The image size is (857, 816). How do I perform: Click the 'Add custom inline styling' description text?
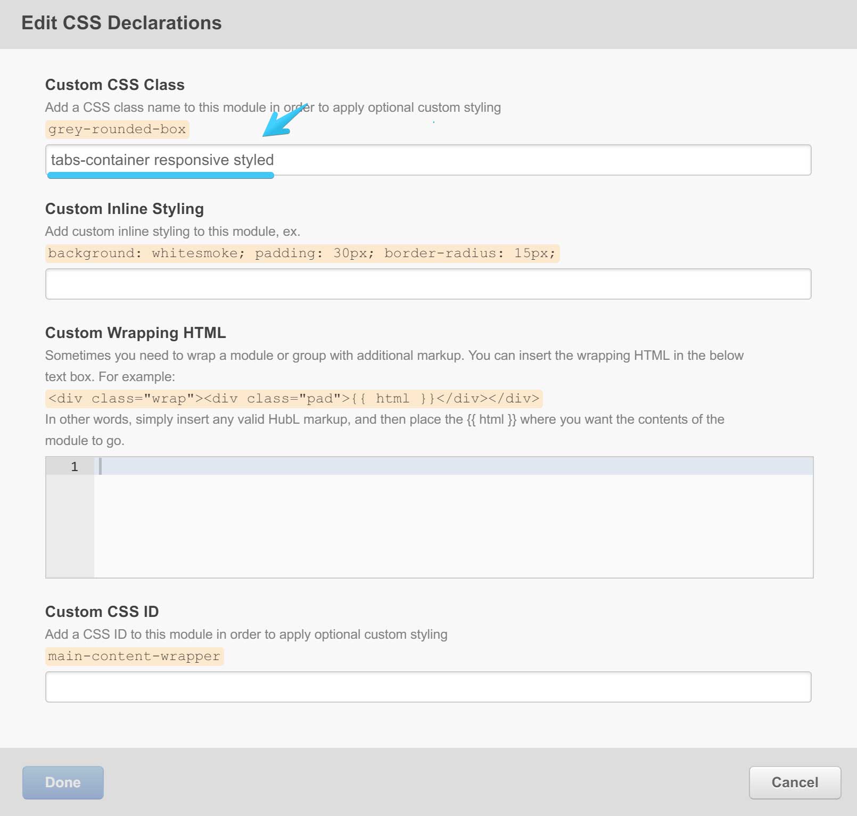172,232
